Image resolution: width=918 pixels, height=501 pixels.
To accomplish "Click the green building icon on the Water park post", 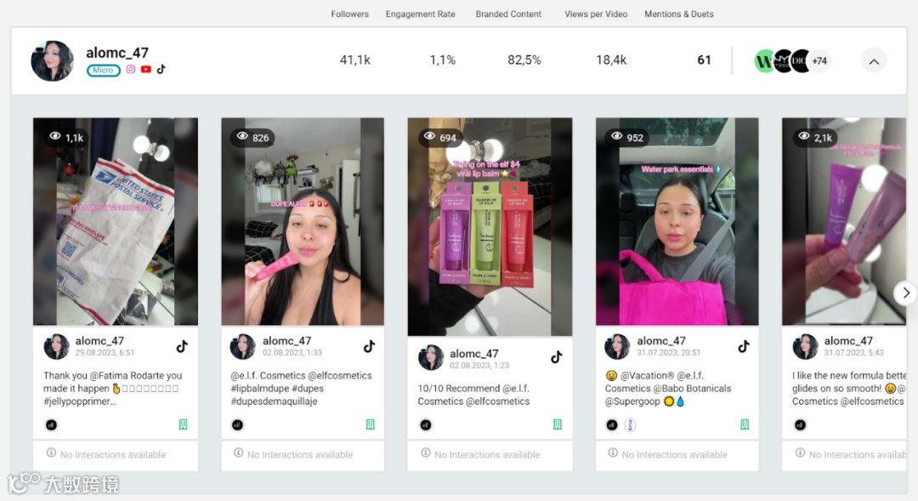I will coord(745,424).
